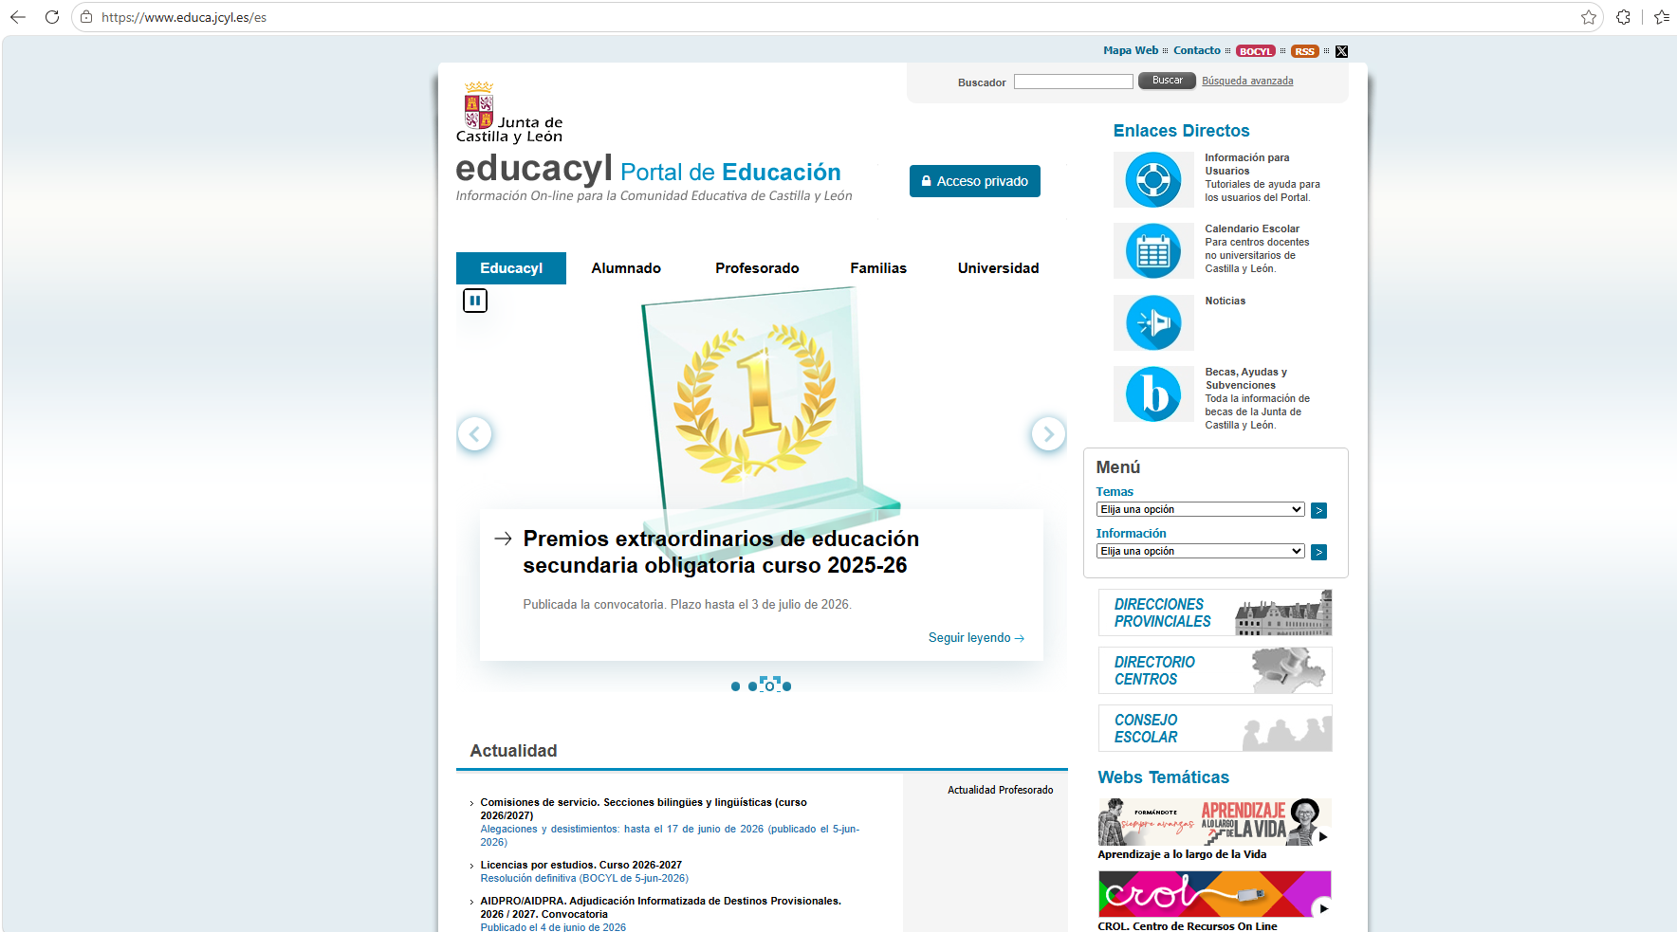The image size is (1677, 932).
Task: Open the Actualidad Profesorado link
Action: click(1001, 790)
